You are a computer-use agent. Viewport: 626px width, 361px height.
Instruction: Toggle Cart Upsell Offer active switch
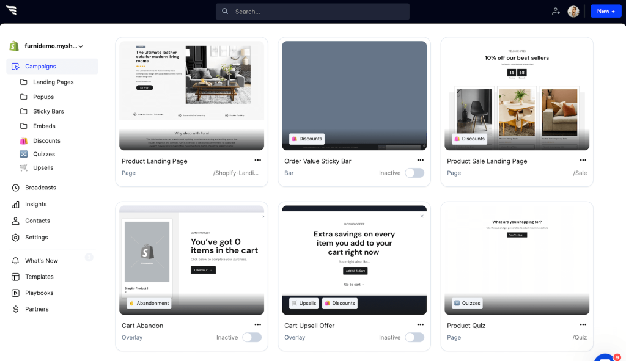pos(414,337)
